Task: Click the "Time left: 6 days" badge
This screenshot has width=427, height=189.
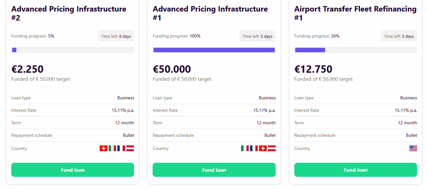Action: point(116,36)
